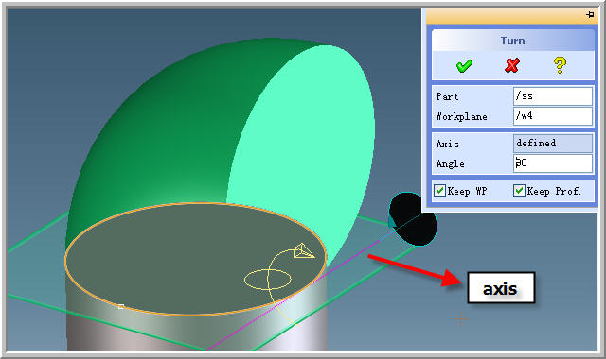Click the Axis label in the panel
The image size is (606, 359).
click(x=448, y=144)
